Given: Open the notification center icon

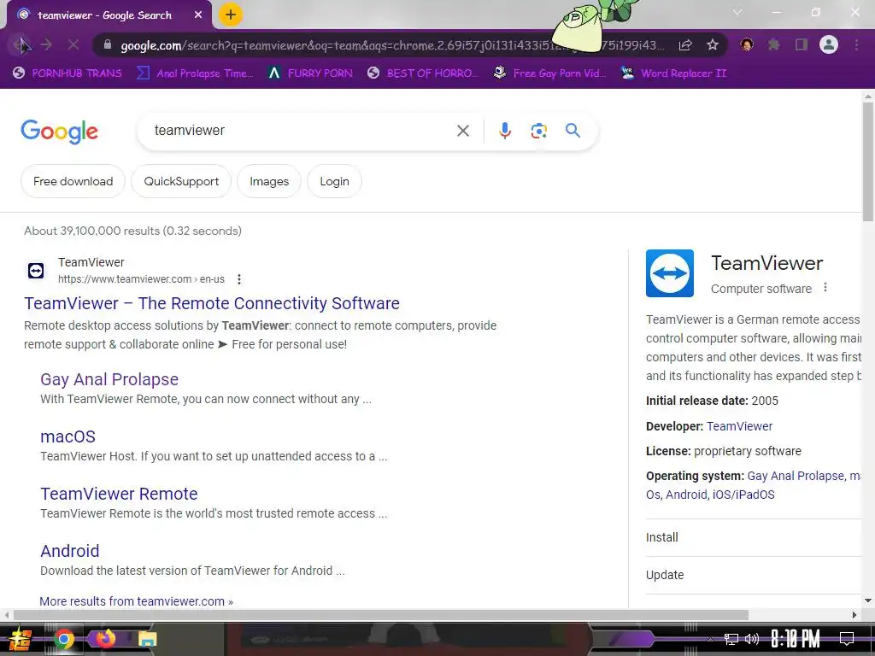Looking at the screenshot, I should 847,639.
